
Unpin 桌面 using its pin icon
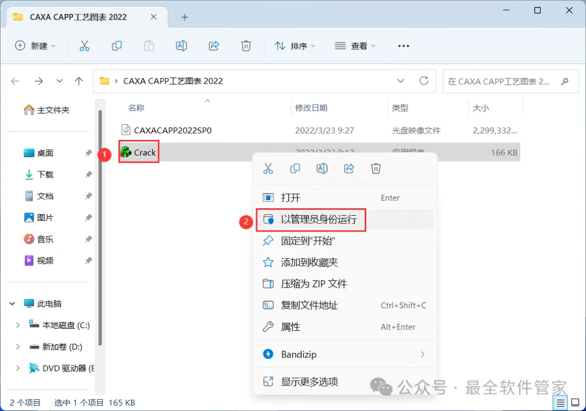point(88,153)
